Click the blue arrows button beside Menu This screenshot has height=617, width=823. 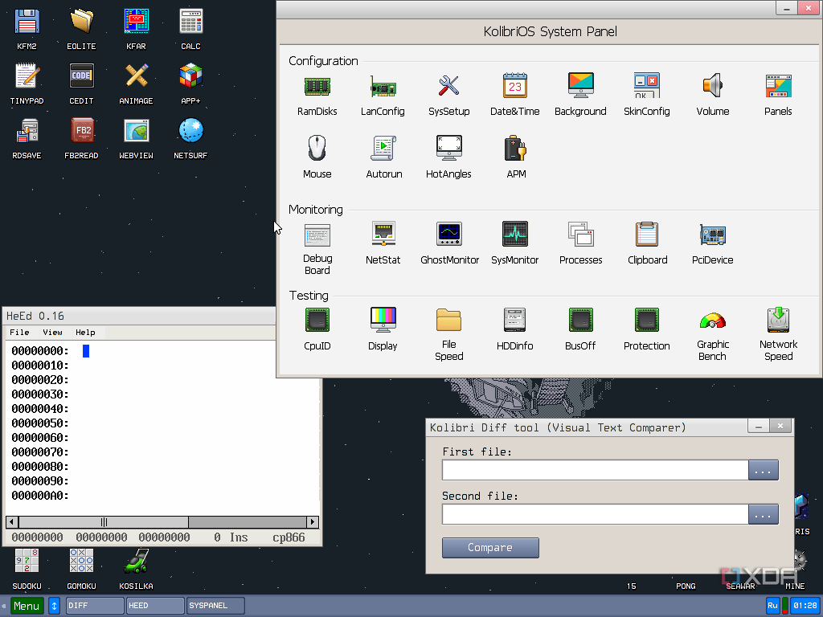[x=54, y=606]
